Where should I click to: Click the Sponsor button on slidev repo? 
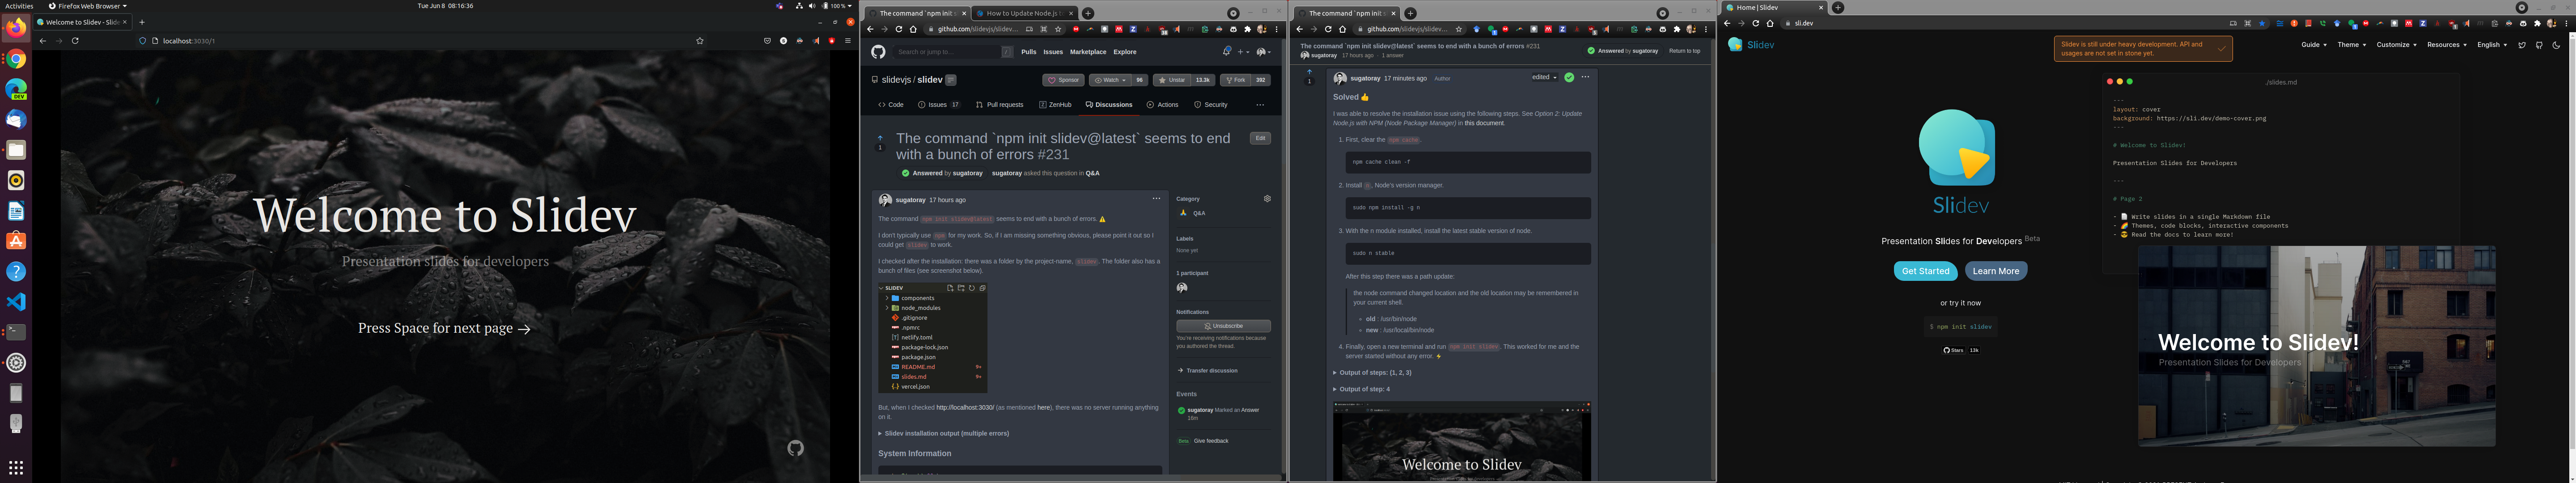(x=1063, y=80)
